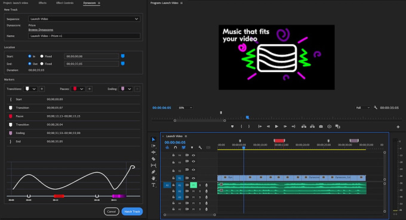Viewport: 406px width, 220px height.
Task: Select the Start 'Fixed' radio button
Action: coord(42,56)
